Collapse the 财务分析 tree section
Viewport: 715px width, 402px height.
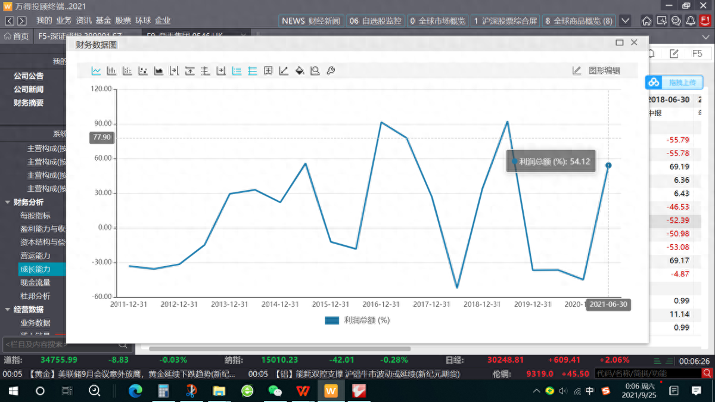click(x=8, y=202)
